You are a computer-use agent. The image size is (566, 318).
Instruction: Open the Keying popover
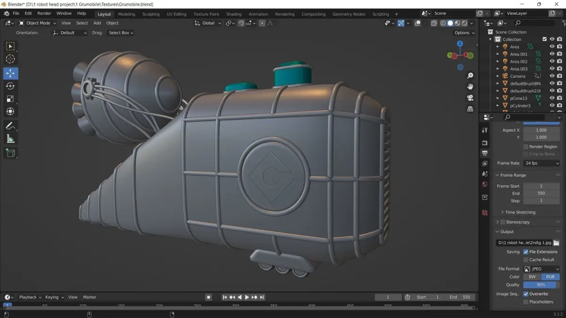[55, 297]
